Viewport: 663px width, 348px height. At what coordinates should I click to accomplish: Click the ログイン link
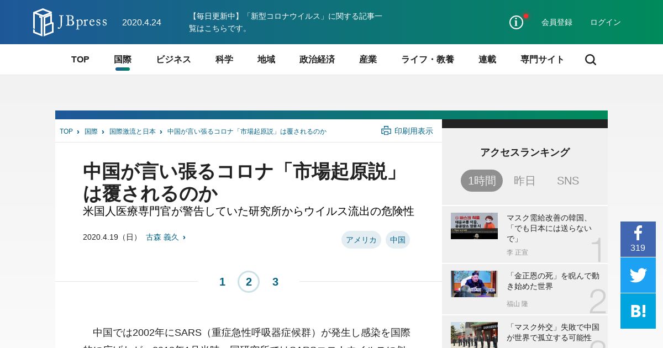tap(606, 22)
